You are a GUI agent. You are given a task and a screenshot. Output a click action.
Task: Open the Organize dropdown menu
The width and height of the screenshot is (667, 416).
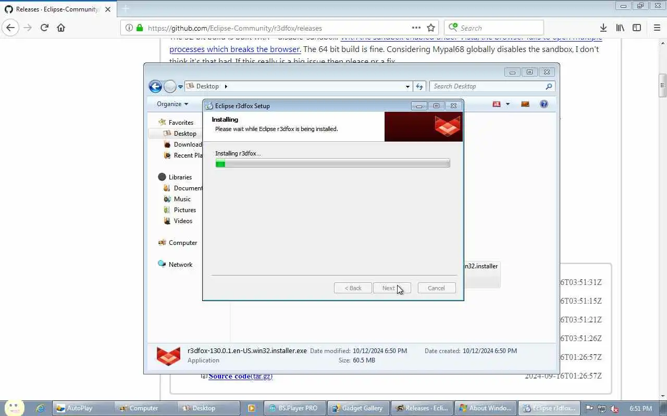tap(172, 104)
